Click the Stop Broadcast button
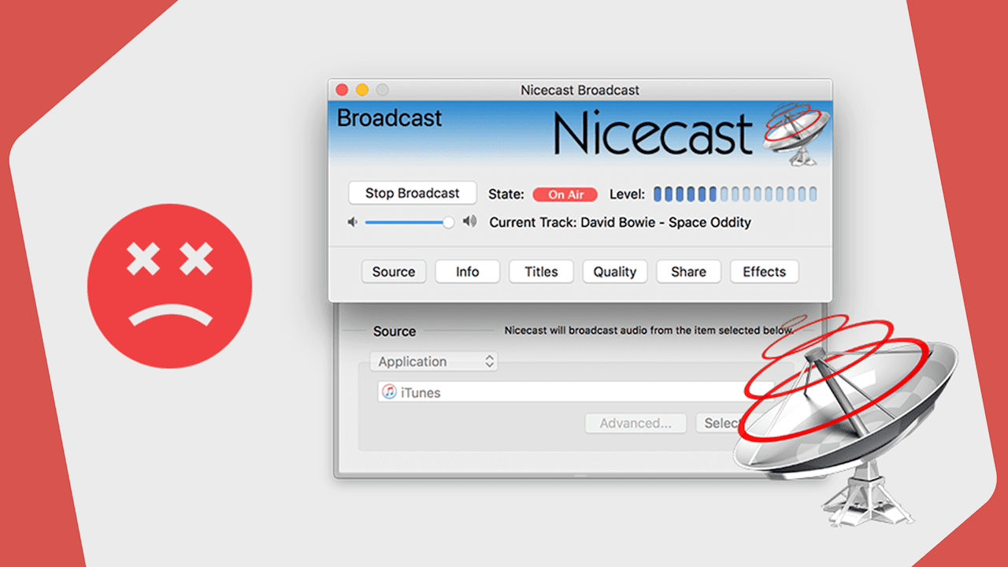 pos(412,193)
